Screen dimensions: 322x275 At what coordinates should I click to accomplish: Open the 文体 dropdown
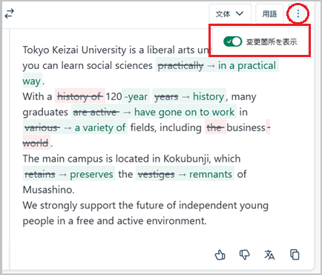point(230,14)
